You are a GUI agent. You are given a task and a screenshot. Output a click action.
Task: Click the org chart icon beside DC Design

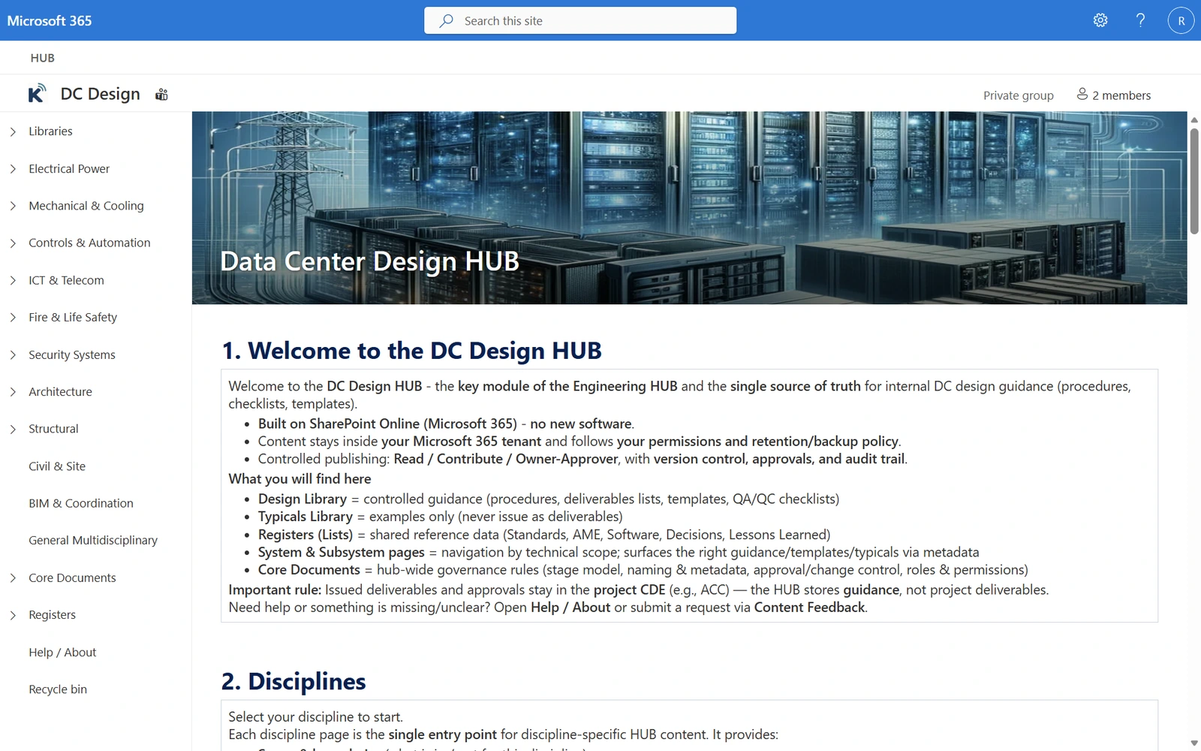pyautogui.click(x=161, y=94)
